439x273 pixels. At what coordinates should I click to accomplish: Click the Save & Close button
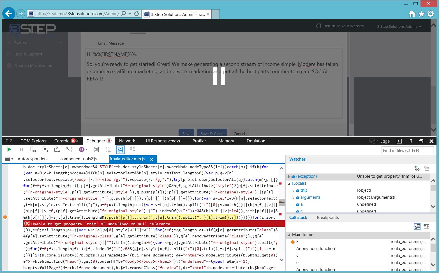pos(212,133)
